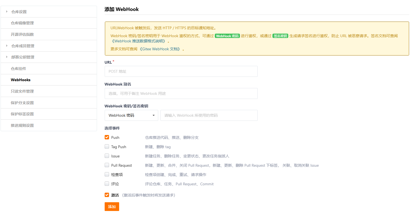Open the WebHook 密码 type dropdown

pyautogui.click(x=131, y=115)
